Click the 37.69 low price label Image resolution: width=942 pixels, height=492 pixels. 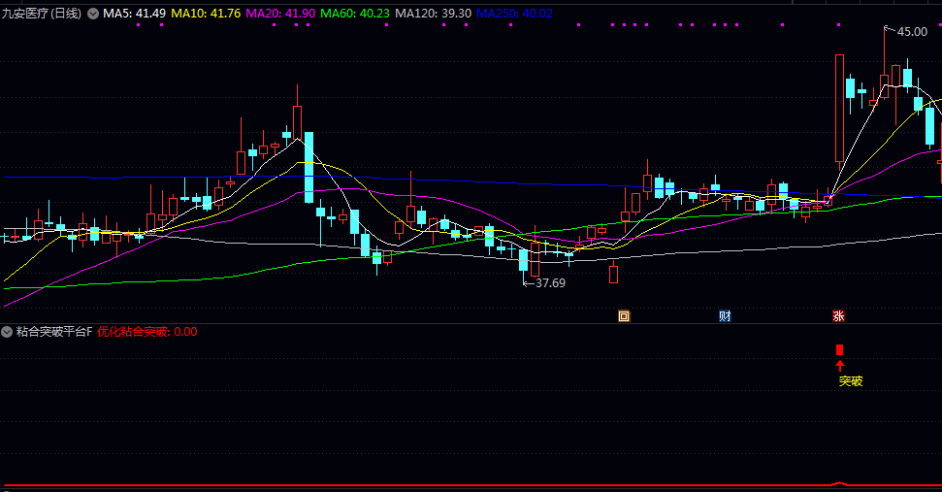coord(550,283)
